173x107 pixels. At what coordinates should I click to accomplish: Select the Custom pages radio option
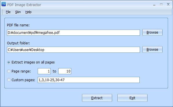[9, 80]
